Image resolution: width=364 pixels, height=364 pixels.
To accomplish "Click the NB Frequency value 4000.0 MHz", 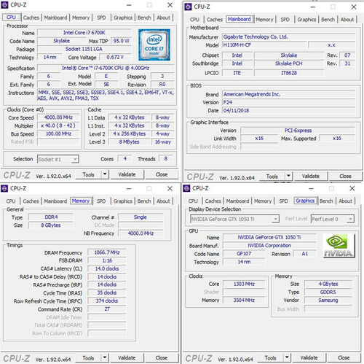I will (141, 233).
